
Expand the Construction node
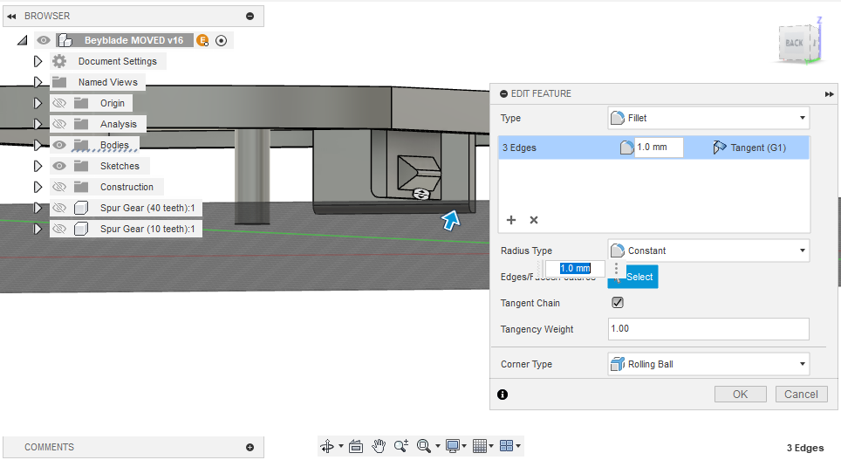coord(38,187)
